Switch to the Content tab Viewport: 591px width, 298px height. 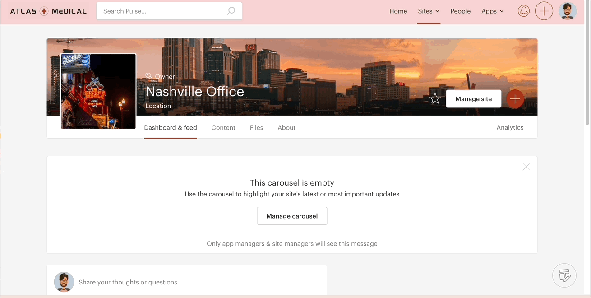click(x=223, y=128)
